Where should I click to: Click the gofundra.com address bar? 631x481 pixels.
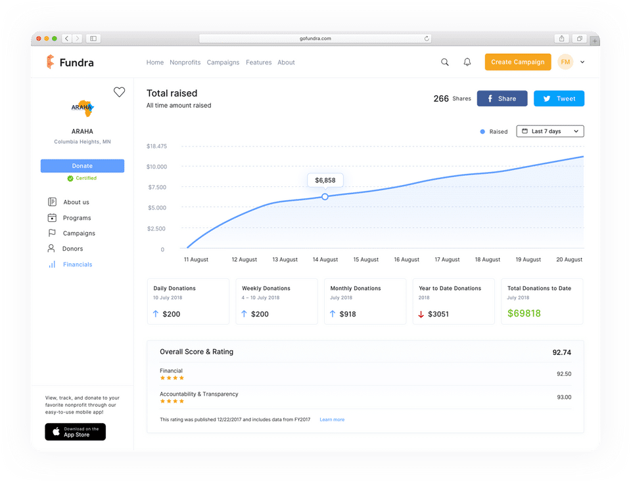[315, 39]
